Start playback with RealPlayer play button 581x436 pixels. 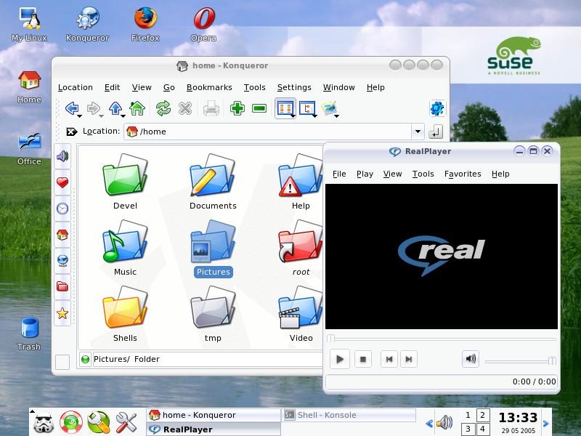coord(339,359)
